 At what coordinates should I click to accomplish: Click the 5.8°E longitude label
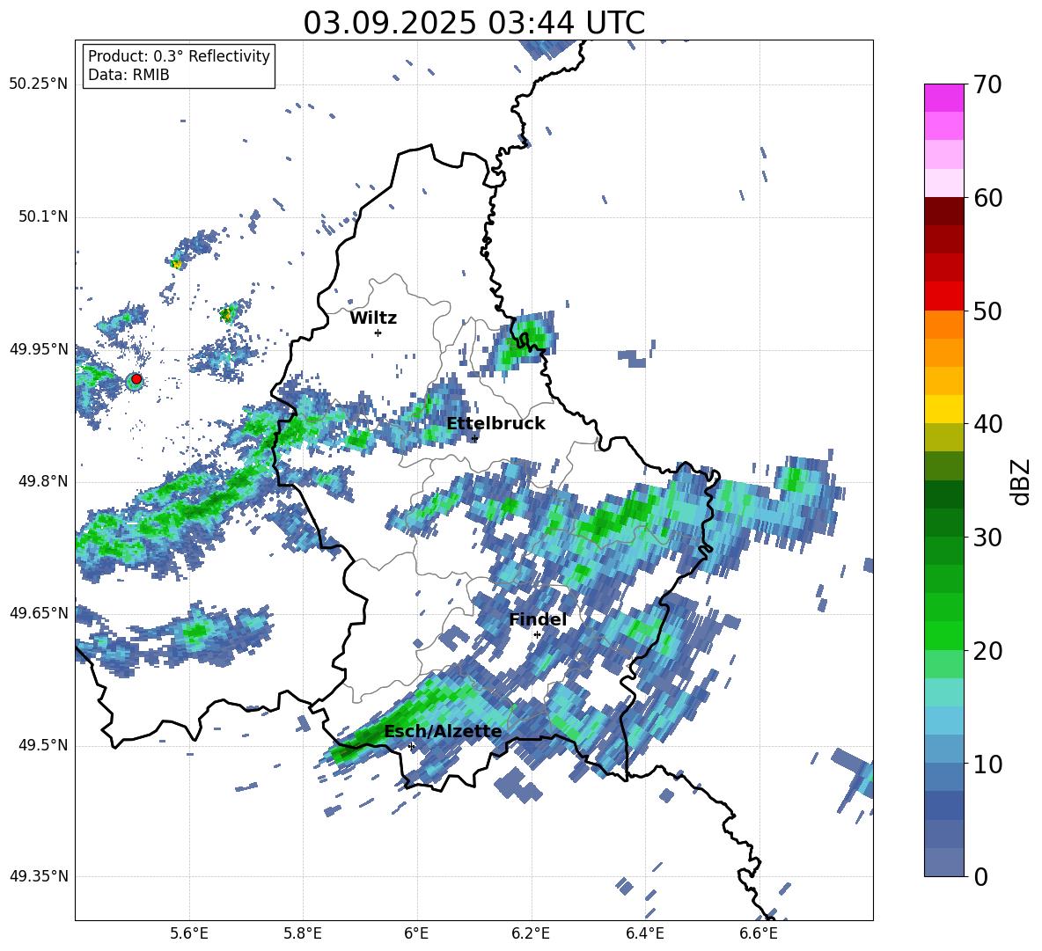click(303, 933)
